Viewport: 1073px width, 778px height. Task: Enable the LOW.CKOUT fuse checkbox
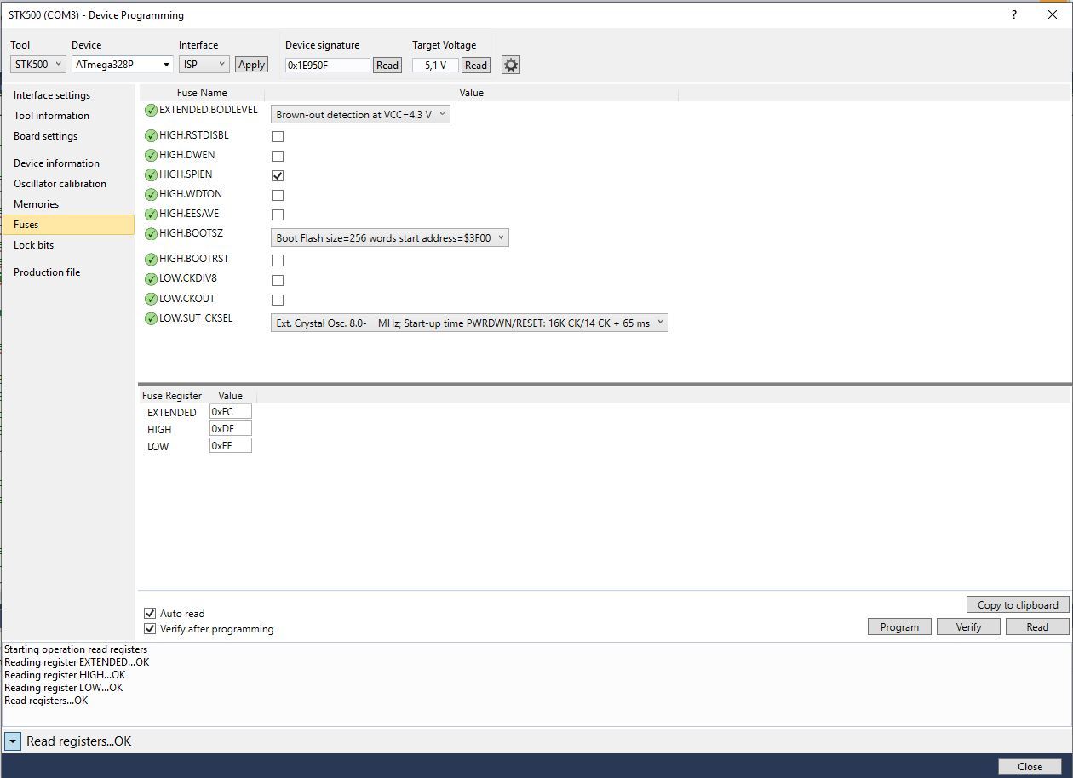278,300
